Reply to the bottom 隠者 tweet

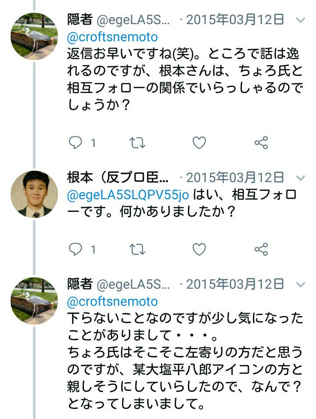tap(75, 417)
